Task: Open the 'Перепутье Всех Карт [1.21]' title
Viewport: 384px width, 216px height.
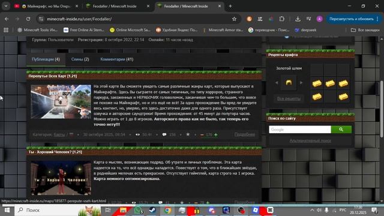Action: [53, 76]
